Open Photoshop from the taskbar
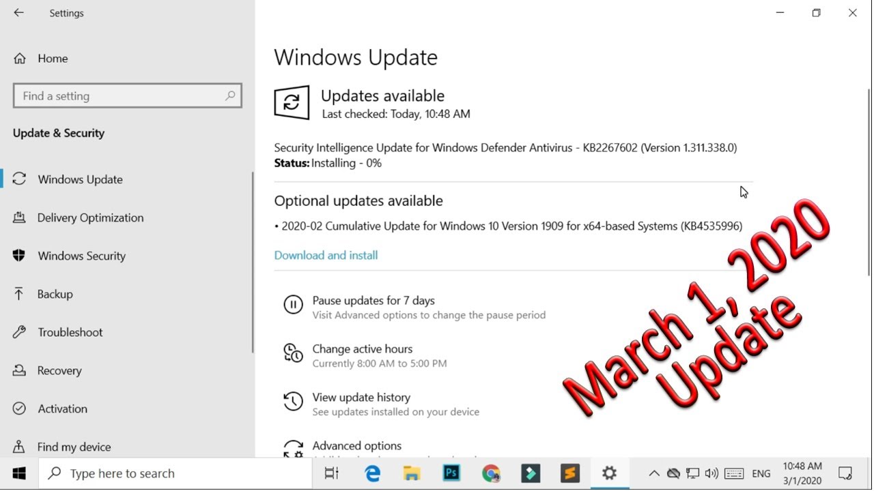Screen dimensions: 874x491 (x=451, y=473)
